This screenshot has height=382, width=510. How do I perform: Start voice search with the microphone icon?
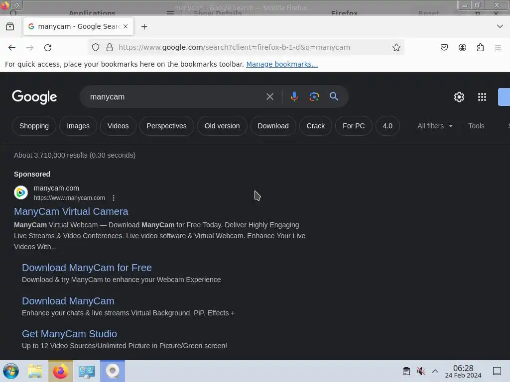294,96
